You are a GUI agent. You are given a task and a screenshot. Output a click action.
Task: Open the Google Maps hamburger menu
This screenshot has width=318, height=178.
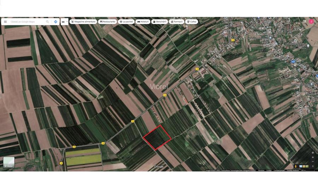click(x=5, y=21)
